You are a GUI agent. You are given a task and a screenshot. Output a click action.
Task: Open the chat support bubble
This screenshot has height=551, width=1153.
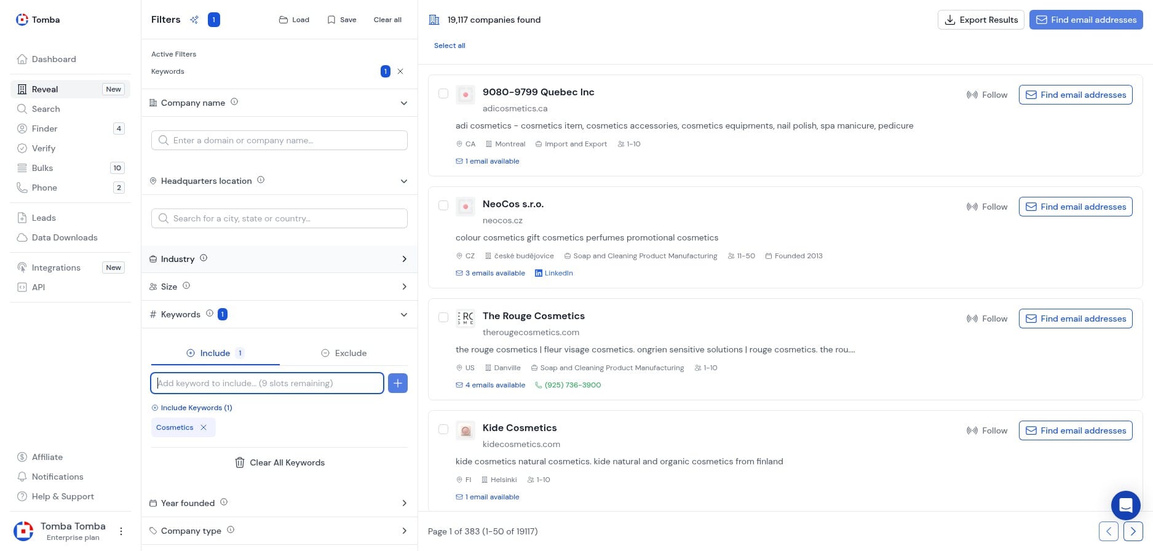(1125, 505)
